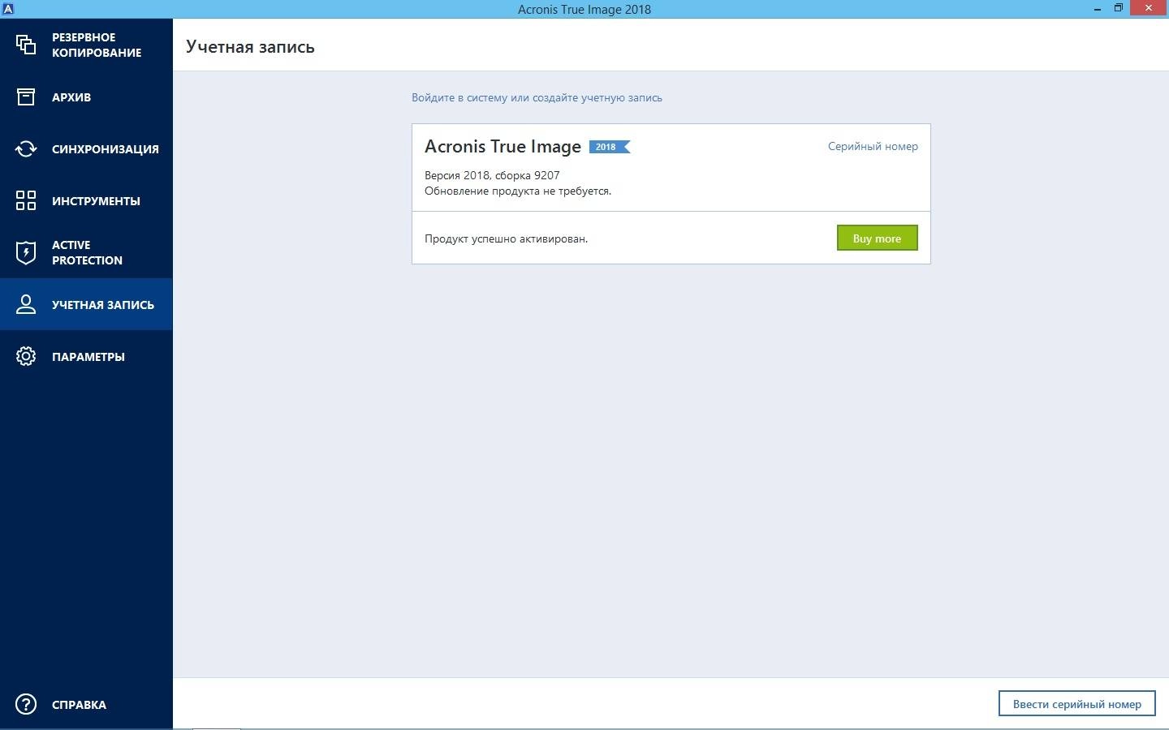Click the Acronis True Image product title
Screen dimensions: 1169x730
click(x=503, y=147)
